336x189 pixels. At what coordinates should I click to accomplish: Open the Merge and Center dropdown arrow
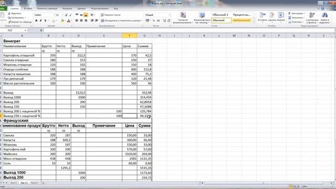[x=142, y=20]
